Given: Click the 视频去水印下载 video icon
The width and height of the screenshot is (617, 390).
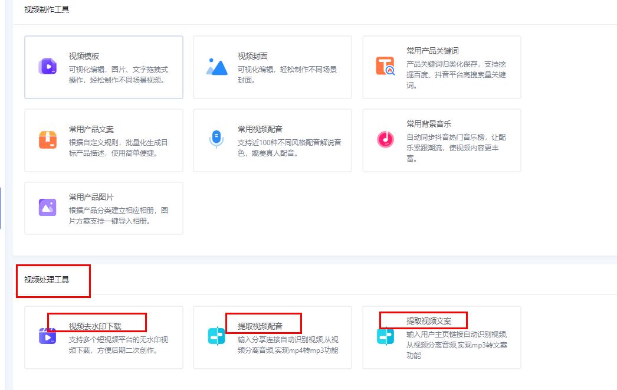Looking at the screenshot, I should tap(47, 337).
